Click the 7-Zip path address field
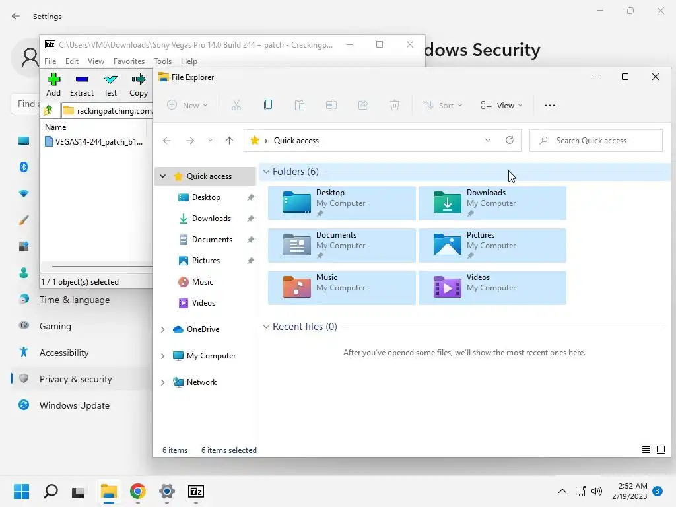This screenshot has width=676, height=507. coord(108,110)
